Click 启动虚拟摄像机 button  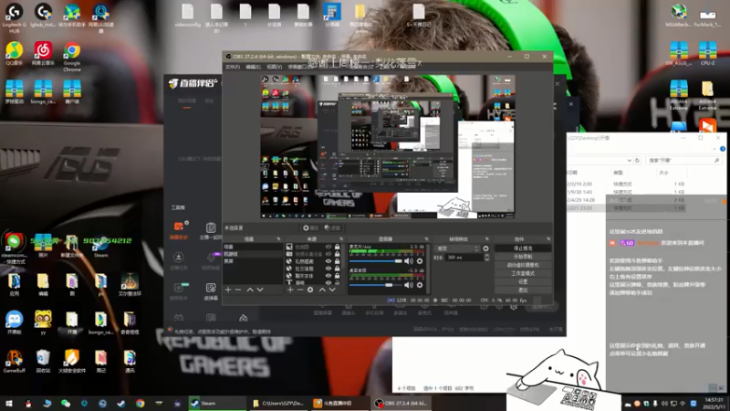click(523, 265)
